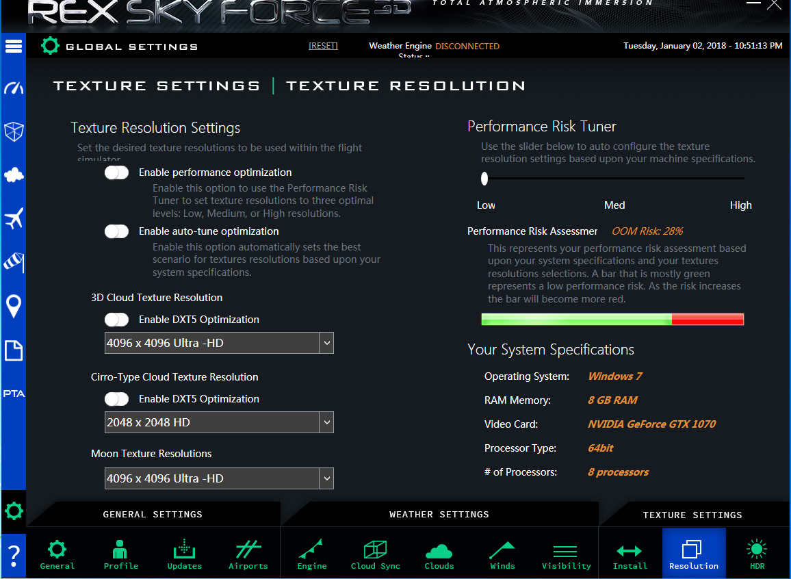Image resolution: width=791 pixels, height=579 pixels.
Task: Click the OOM Risk: 28% value
Action: coord(647,231)
